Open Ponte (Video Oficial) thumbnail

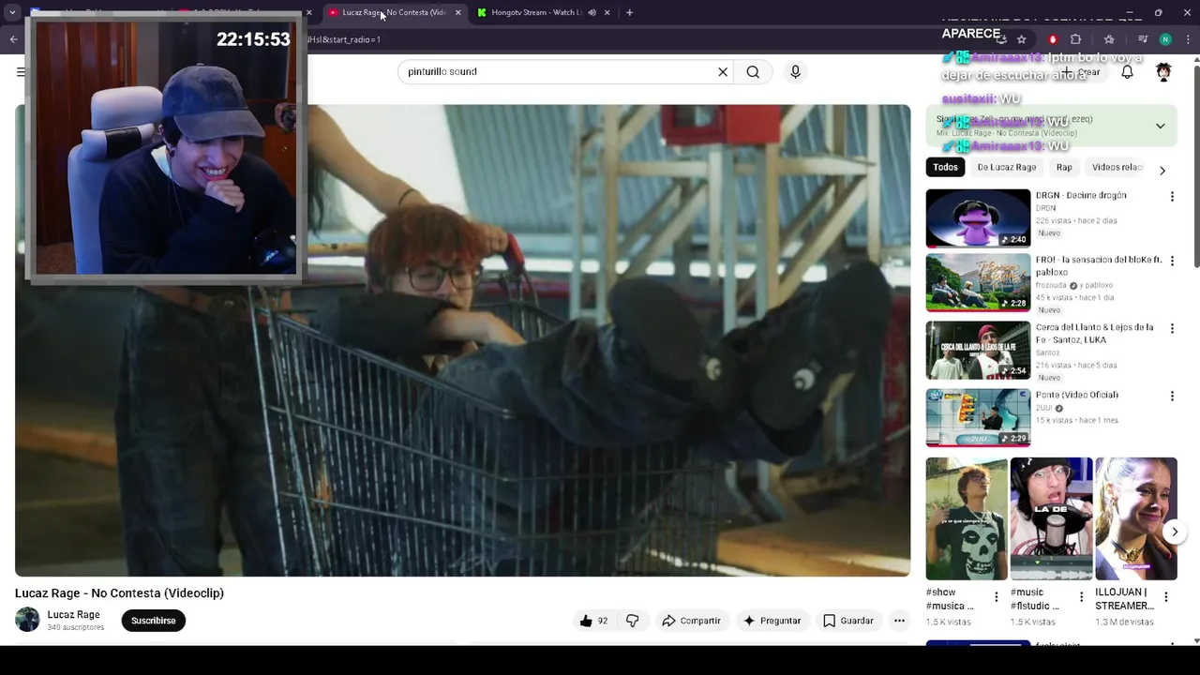(978, 418)
